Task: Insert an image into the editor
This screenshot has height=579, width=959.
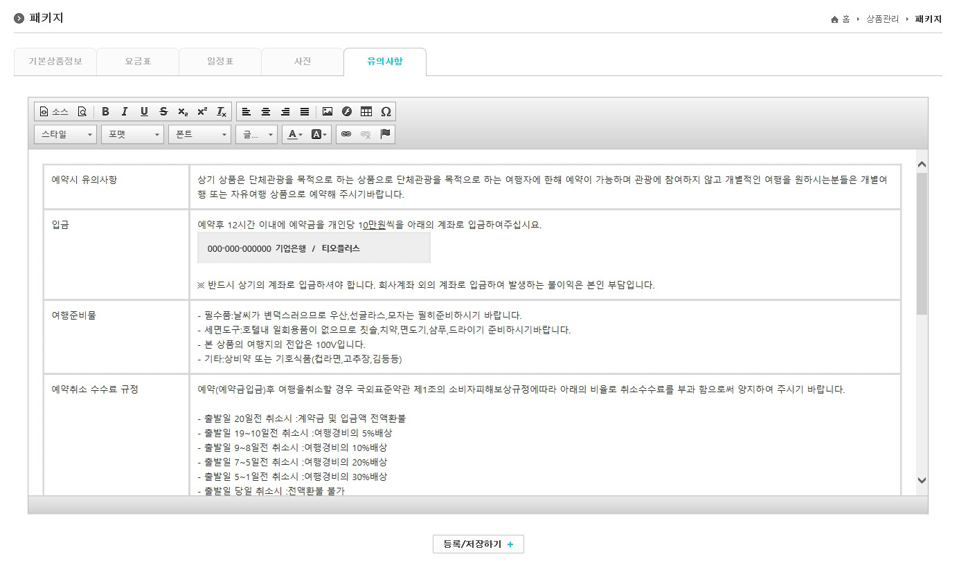Action: (326, 111)
